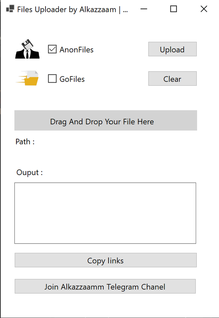This screenshot has height=318, width=219.
Task: Minimize the Files Uploader window
Action: (x=144, y=9)
